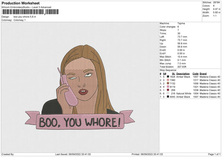Select the Wilcom EmbroideryStudio Level 3 Advanced line
Viewport: 222px width, 157px height.
click(26, 7)
